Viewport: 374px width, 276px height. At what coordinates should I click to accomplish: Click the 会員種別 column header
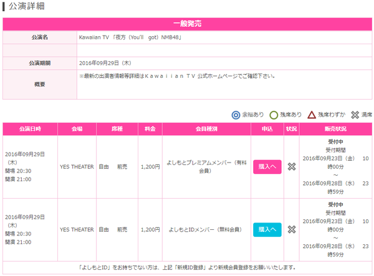(206, 129)
